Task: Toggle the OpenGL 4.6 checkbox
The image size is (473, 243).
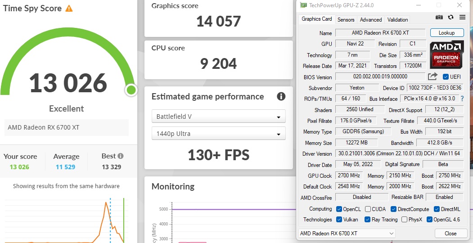Action: pyautogui.click(x=429, y=220)
